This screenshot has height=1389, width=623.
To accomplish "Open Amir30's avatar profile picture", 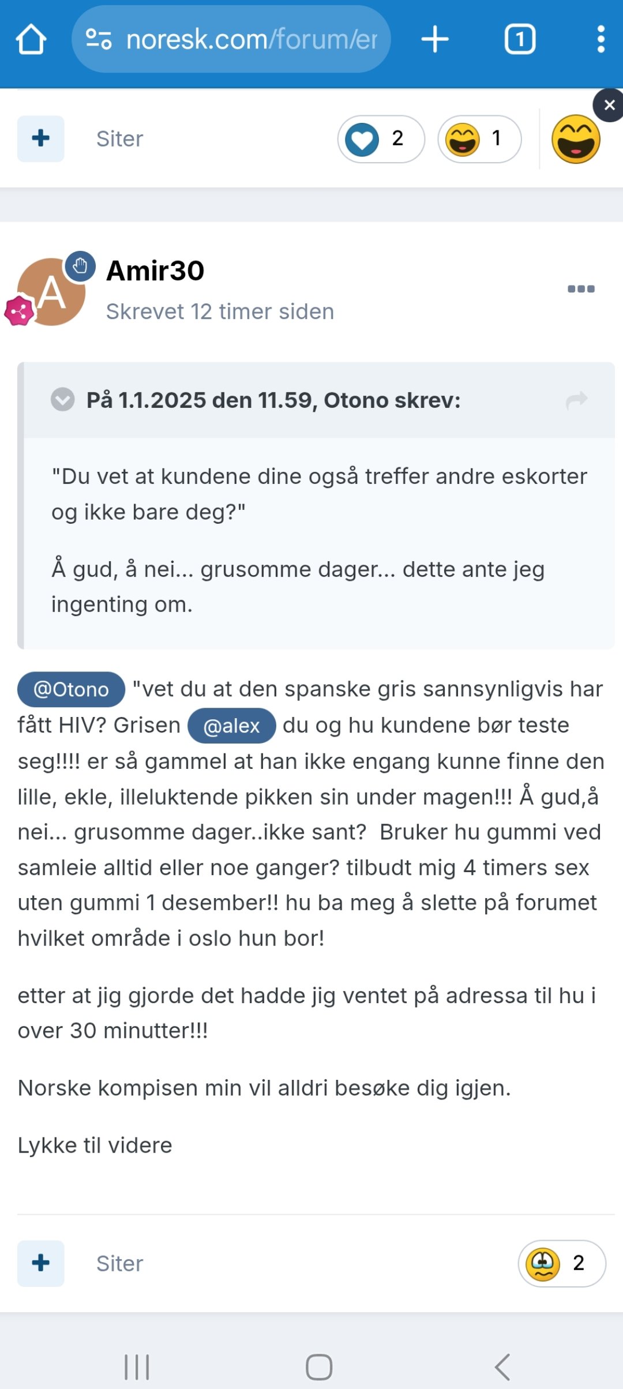I will (x=51, y=292).
